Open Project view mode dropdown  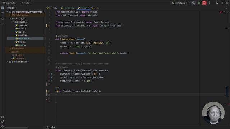[x=11, y=8]
